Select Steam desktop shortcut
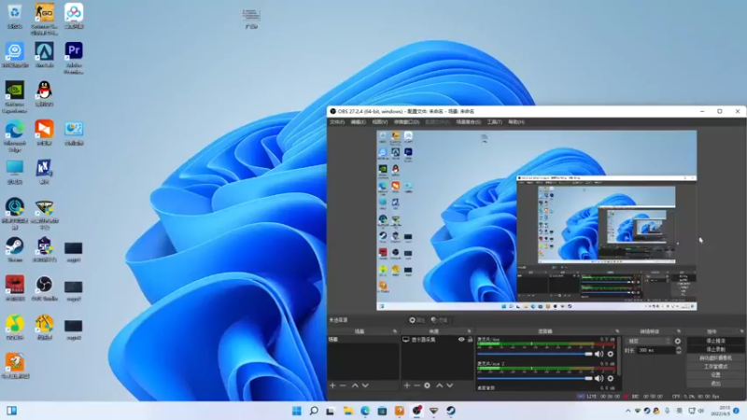This screenshot has height=420, width=747. point(15,250)
